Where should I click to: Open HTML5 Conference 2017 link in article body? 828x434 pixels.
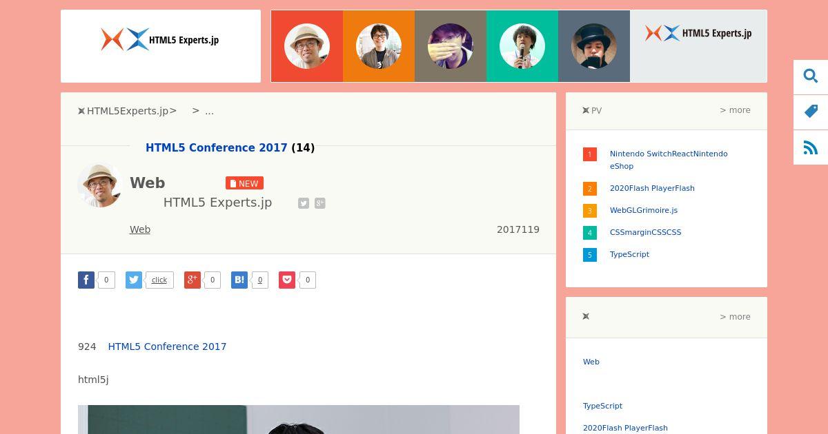click(167, 347)
